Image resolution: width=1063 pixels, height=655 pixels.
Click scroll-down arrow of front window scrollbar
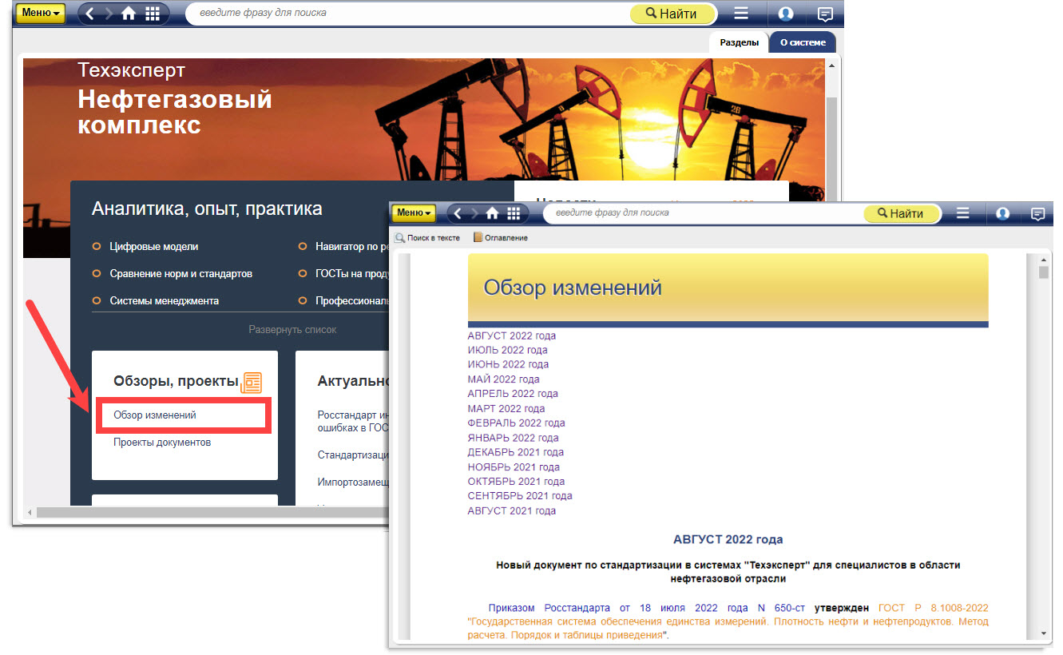pyautogui.click(x=1043, y=634)
